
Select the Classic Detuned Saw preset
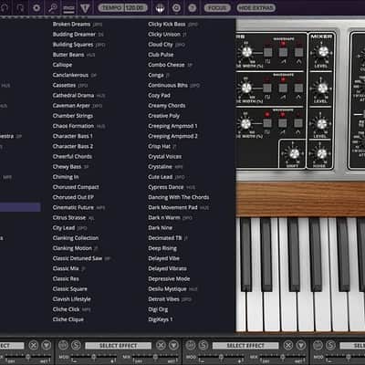78,258
